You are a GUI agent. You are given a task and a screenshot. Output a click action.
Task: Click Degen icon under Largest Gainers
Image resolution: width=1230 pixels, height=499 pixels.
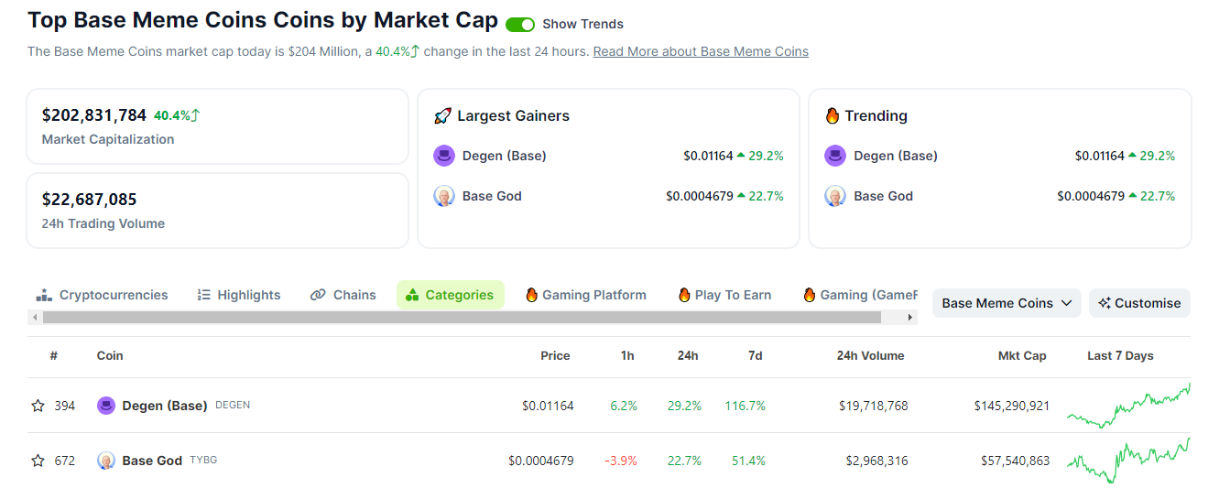click(x=444, y=156)
